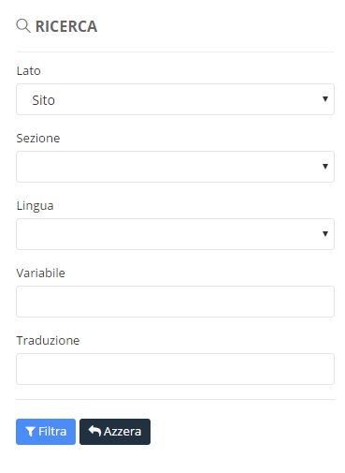Open the empty Sezione select box

pos(175,167)
